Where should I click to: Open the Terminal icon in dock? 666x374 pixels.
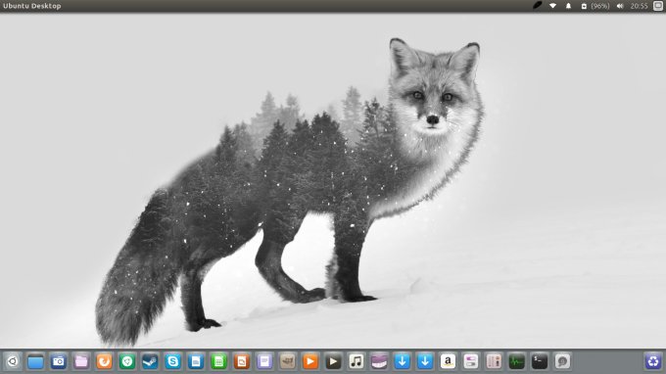click(540, 361)
